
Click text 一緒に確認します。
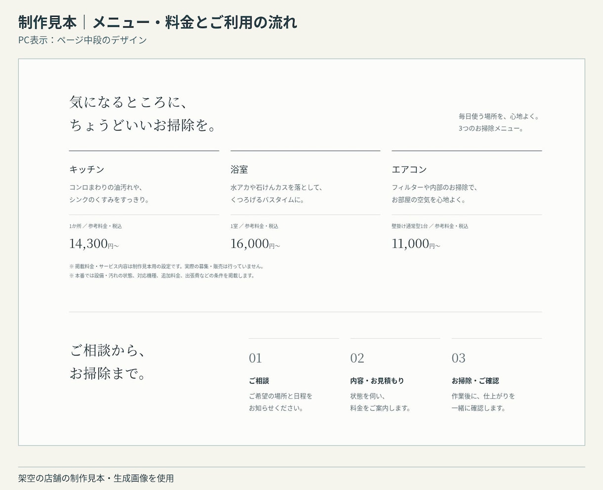[478, 408]
